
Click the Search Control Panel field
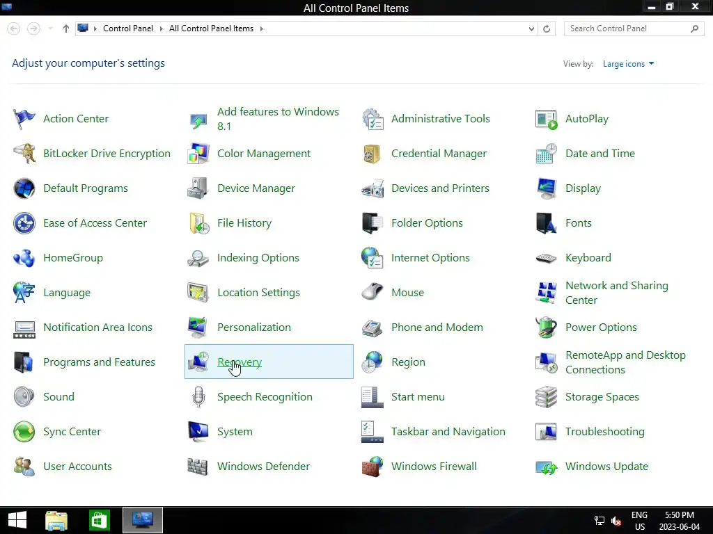pyautogui.click(x=634, y=29)
